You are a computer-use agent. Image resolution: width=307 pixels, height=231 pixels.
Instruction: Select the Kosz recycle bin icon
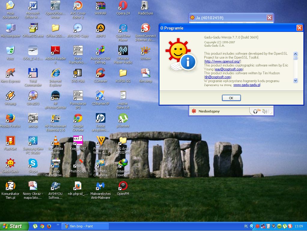[11, 53]
